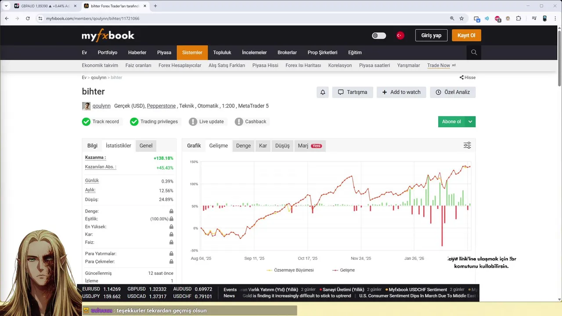Click the Trading privileges green check icon

(134, 122)
